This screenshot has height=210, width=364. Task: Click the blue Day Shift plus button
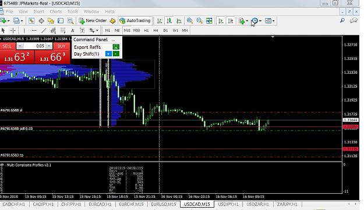(108, 54)
